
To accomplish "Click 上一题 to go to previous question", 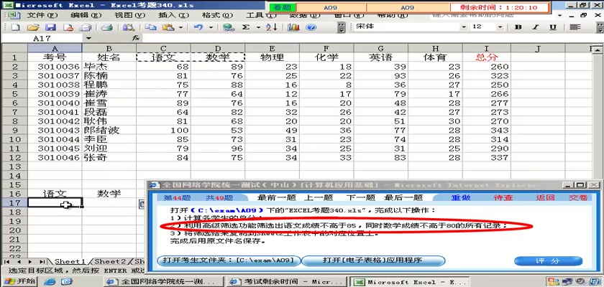I will pos(318,198).
